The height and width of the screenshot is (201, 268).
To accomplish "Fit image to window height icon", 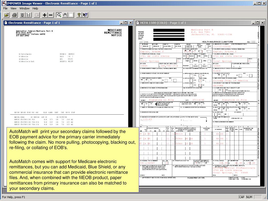I will (x=22, y=15).
